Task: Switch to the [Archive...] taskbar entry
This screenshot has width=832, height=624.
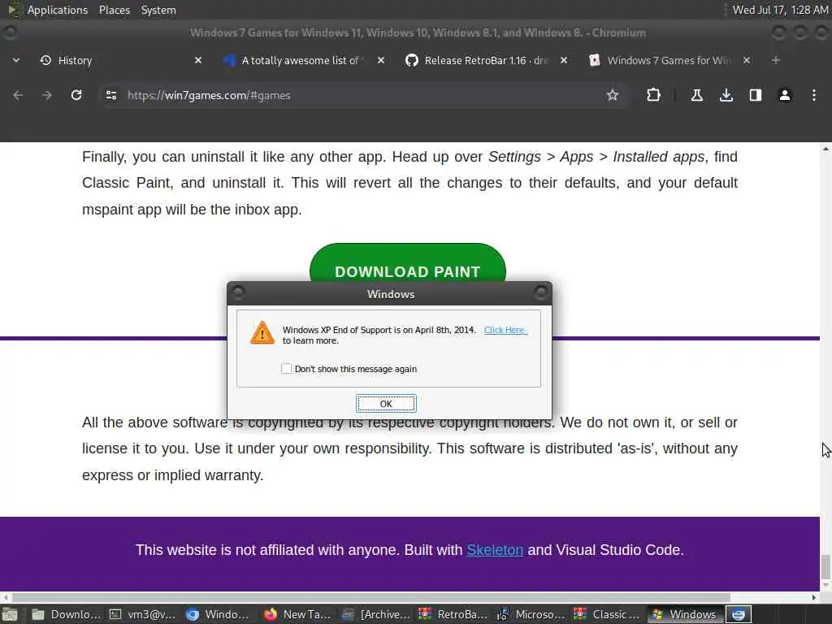Action: click(x=375, y=614)
